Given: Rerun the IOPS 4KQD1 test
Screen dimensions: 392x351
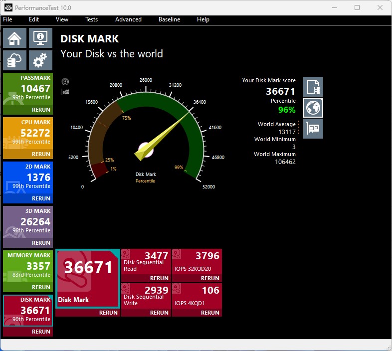Looking at the screenshot, I should [210, 313].
